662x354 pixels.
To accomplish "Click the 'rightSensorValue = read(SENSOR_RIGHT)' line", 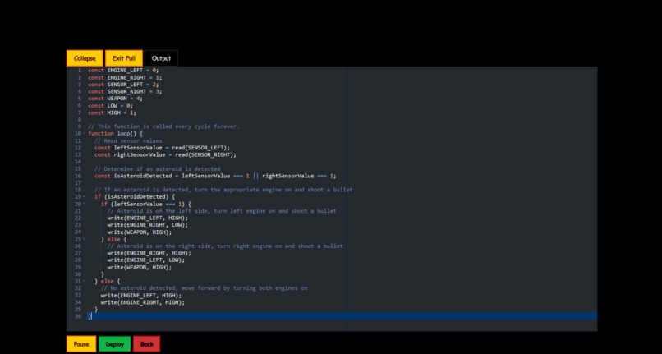I will [166, 154].
